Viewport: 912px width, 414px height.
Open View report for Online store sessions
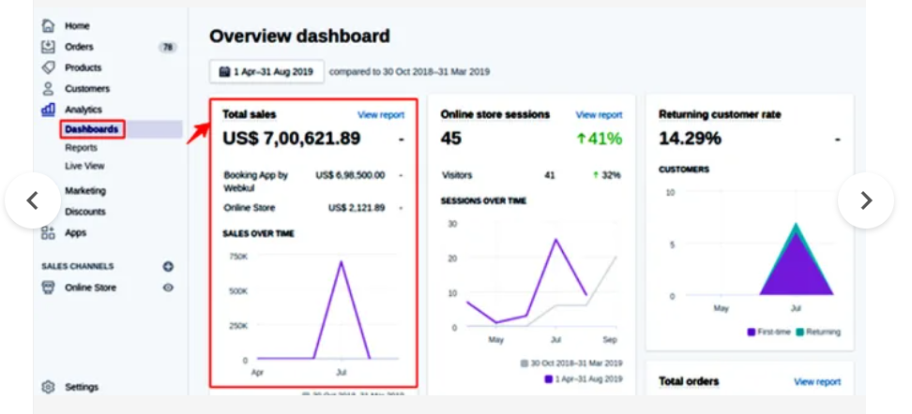[x=599, y=115]
